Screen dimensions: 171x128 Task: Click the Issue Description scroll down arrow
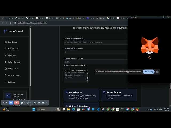87,80
